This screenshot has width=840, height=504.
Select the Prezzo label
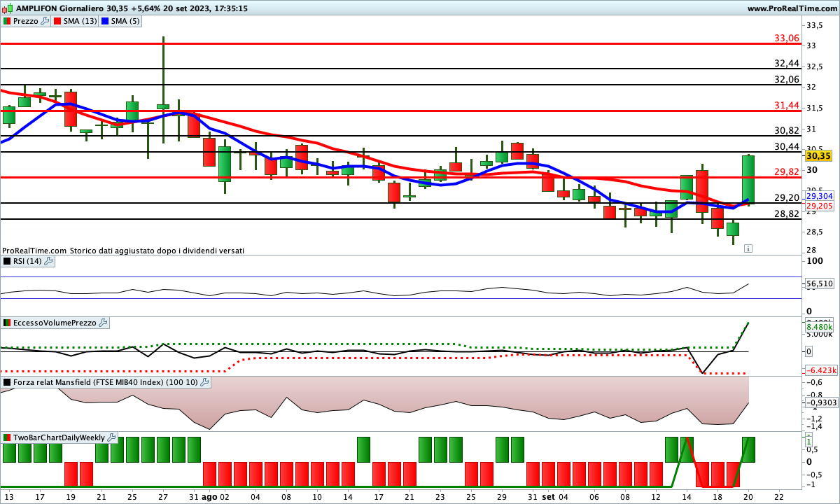[26, 21]
